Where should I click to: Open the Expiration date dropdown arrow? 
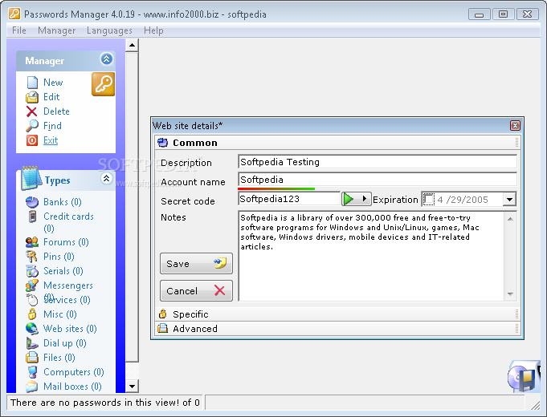[509, 200]
